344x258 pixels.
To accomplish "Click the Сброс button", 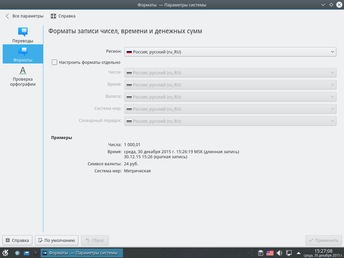I will (95, 240).
